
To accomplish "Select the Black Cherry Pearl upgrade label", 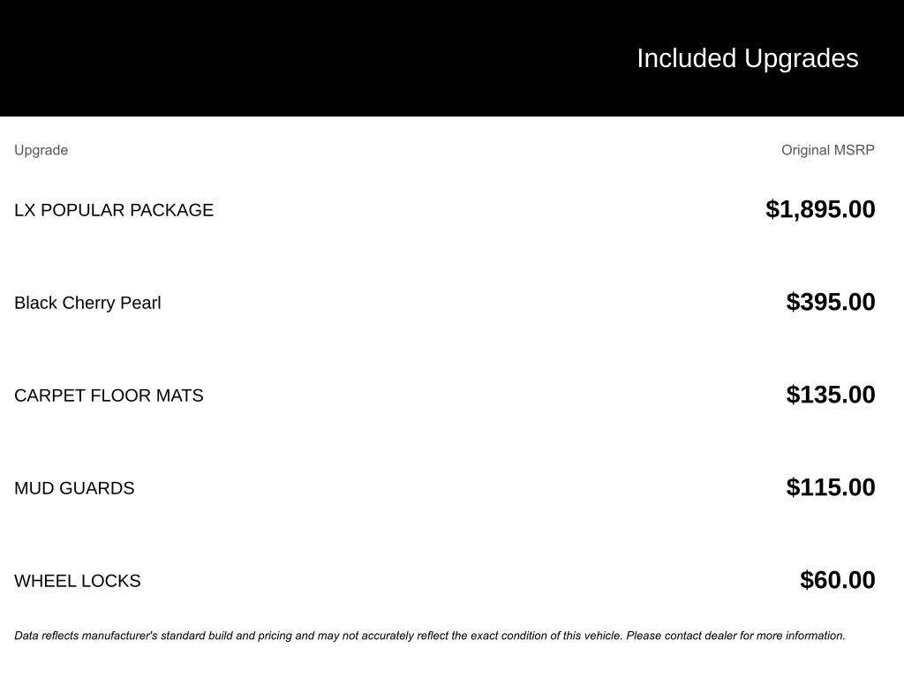I will [x=87, y=303].
